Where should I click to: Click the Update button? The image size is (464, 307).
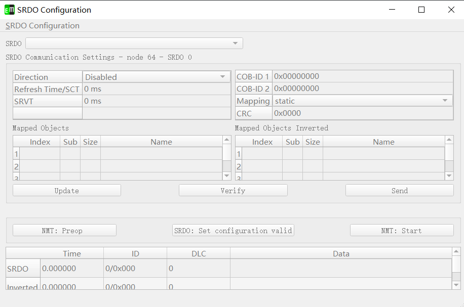click(x=66, y=190)
